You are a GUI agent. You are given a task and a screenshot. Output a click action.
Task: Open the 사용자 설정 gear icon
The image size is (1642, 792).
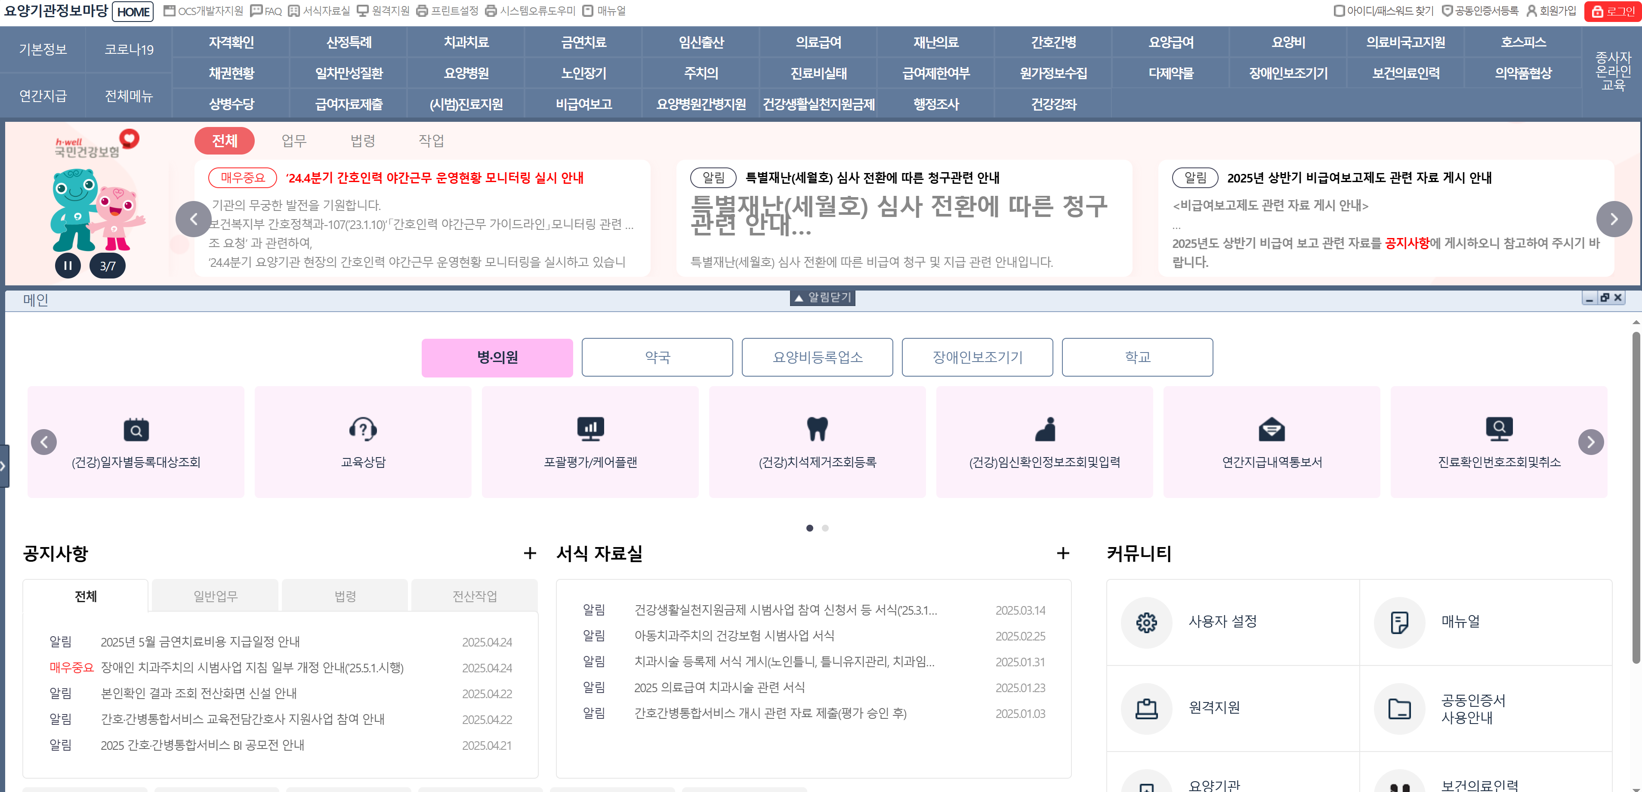click(1146, 622)
